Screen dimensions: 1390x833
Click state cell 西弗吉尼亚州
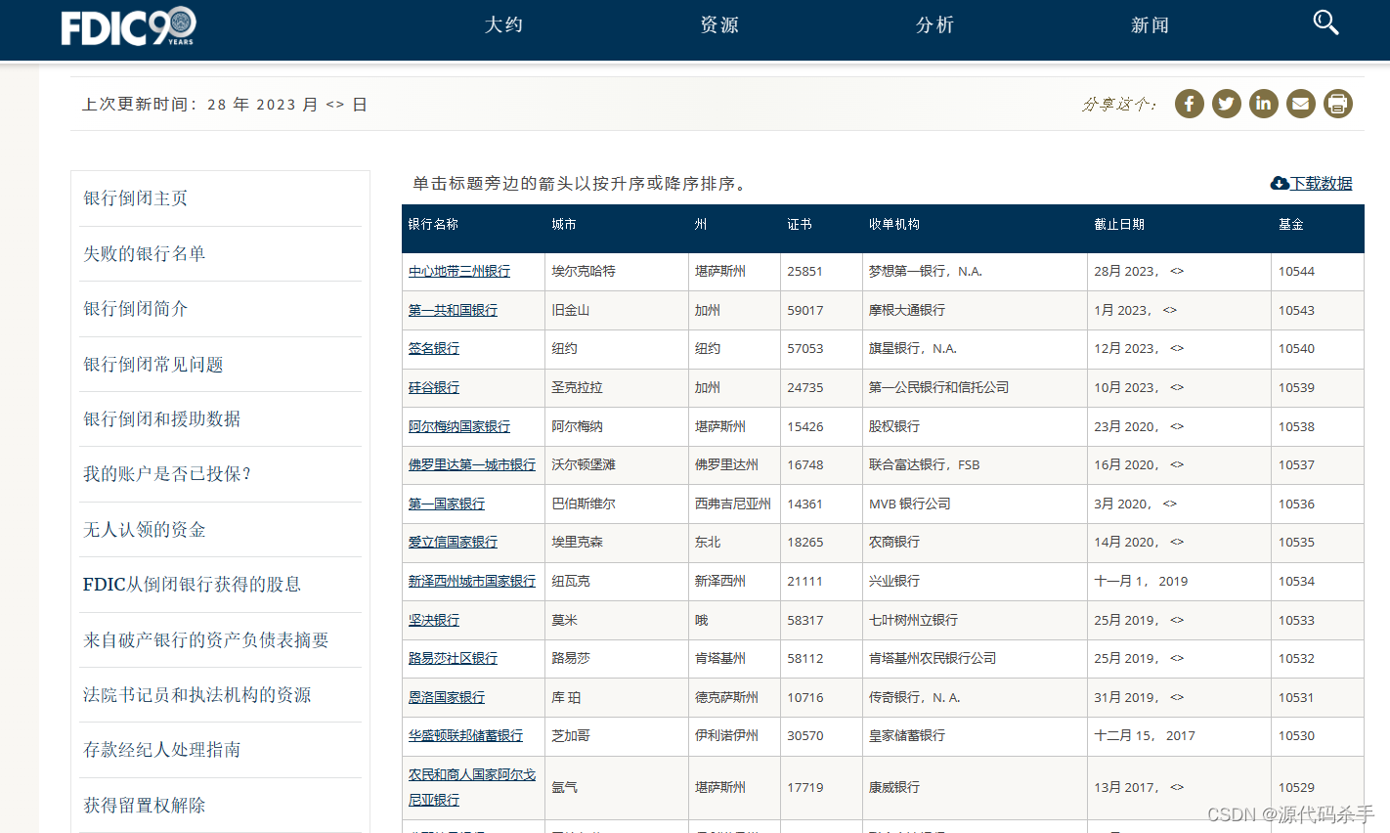pyautogui.click(x=733, y=504)
